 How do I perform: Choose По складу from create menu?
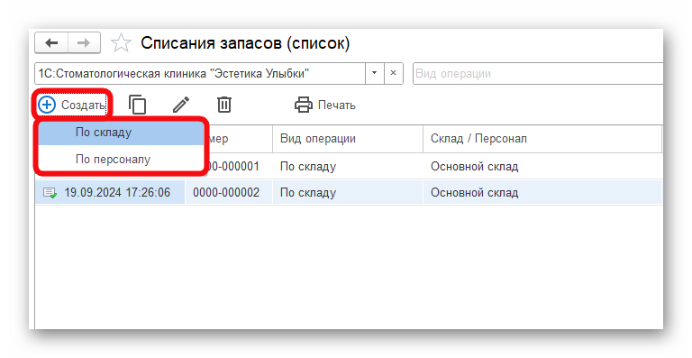pos(121,133)
